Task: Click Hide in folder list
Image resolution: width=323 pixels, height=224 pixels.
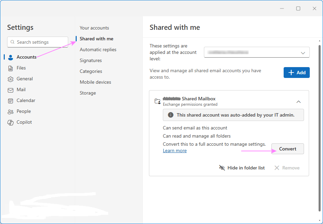Action: (242, 168)
